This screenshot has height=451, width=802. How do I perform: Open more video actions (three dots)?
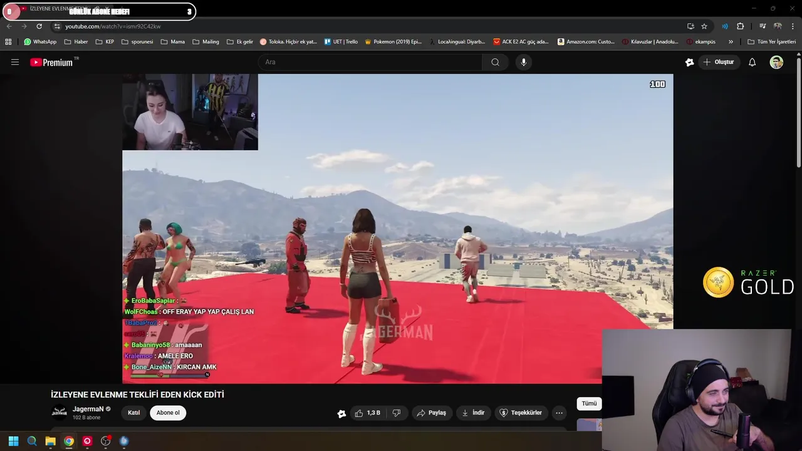(559, 413)
